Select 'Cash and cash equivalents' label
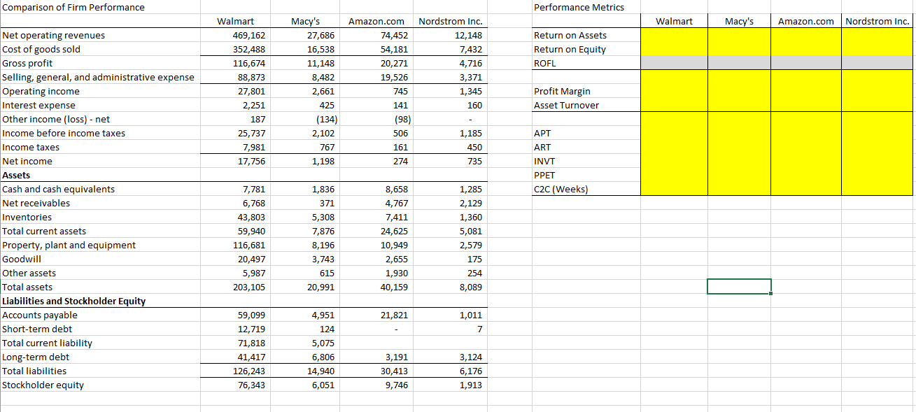Viewport: 916px width, 412px height. [x=59, y=189]
